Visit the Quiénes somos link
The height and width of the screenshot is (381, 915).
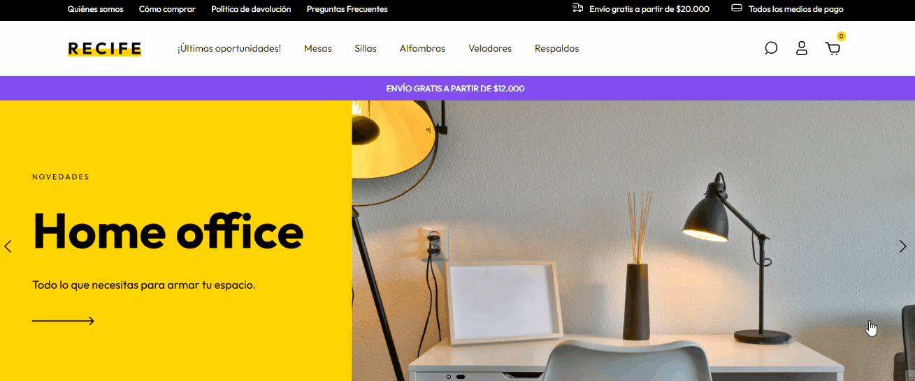pyautogui.click(x=95, y=9)
